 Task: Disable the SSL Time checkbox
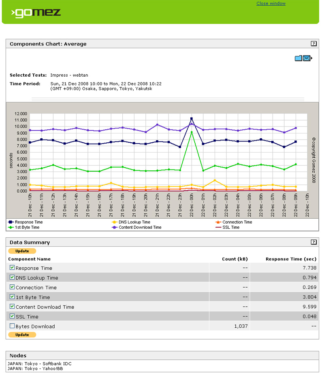tap(12, 316)
